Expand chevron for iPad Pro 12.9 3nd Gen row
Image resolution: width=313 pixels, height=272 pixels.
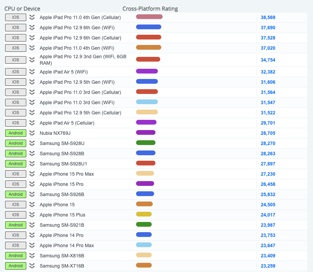[32, 60]
